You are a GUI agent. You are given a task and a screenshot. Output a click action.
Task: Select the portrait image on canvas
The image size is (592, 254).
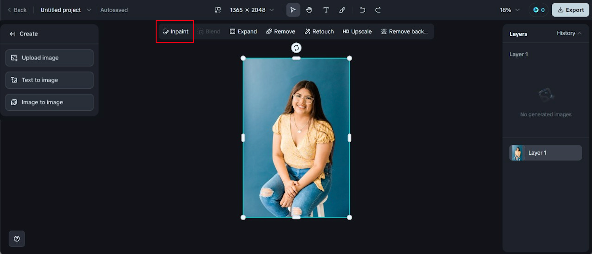(296, 138)
